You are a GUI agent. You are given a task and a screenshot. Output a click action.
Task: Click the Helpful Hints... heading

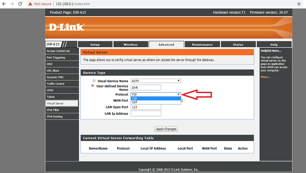tap(271, 51)
